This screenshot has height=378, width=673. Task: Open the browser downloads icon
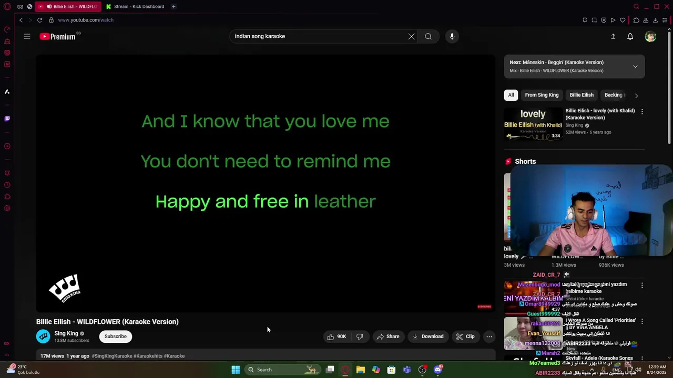[x=655, y=20]
